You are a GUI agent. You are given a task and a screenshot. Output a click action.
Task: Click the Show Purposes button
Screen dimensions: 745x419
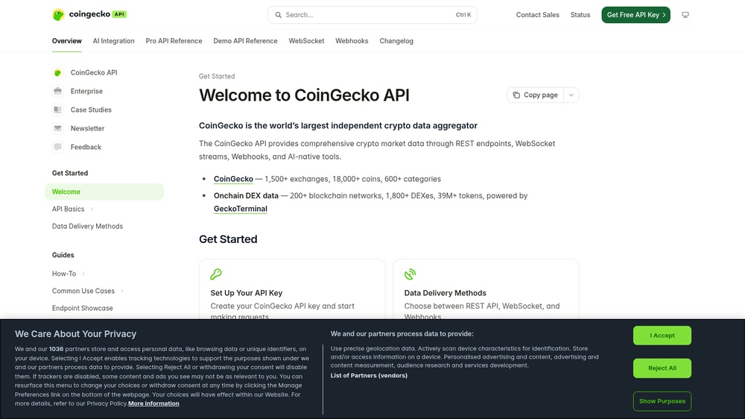tap(662, 401)
